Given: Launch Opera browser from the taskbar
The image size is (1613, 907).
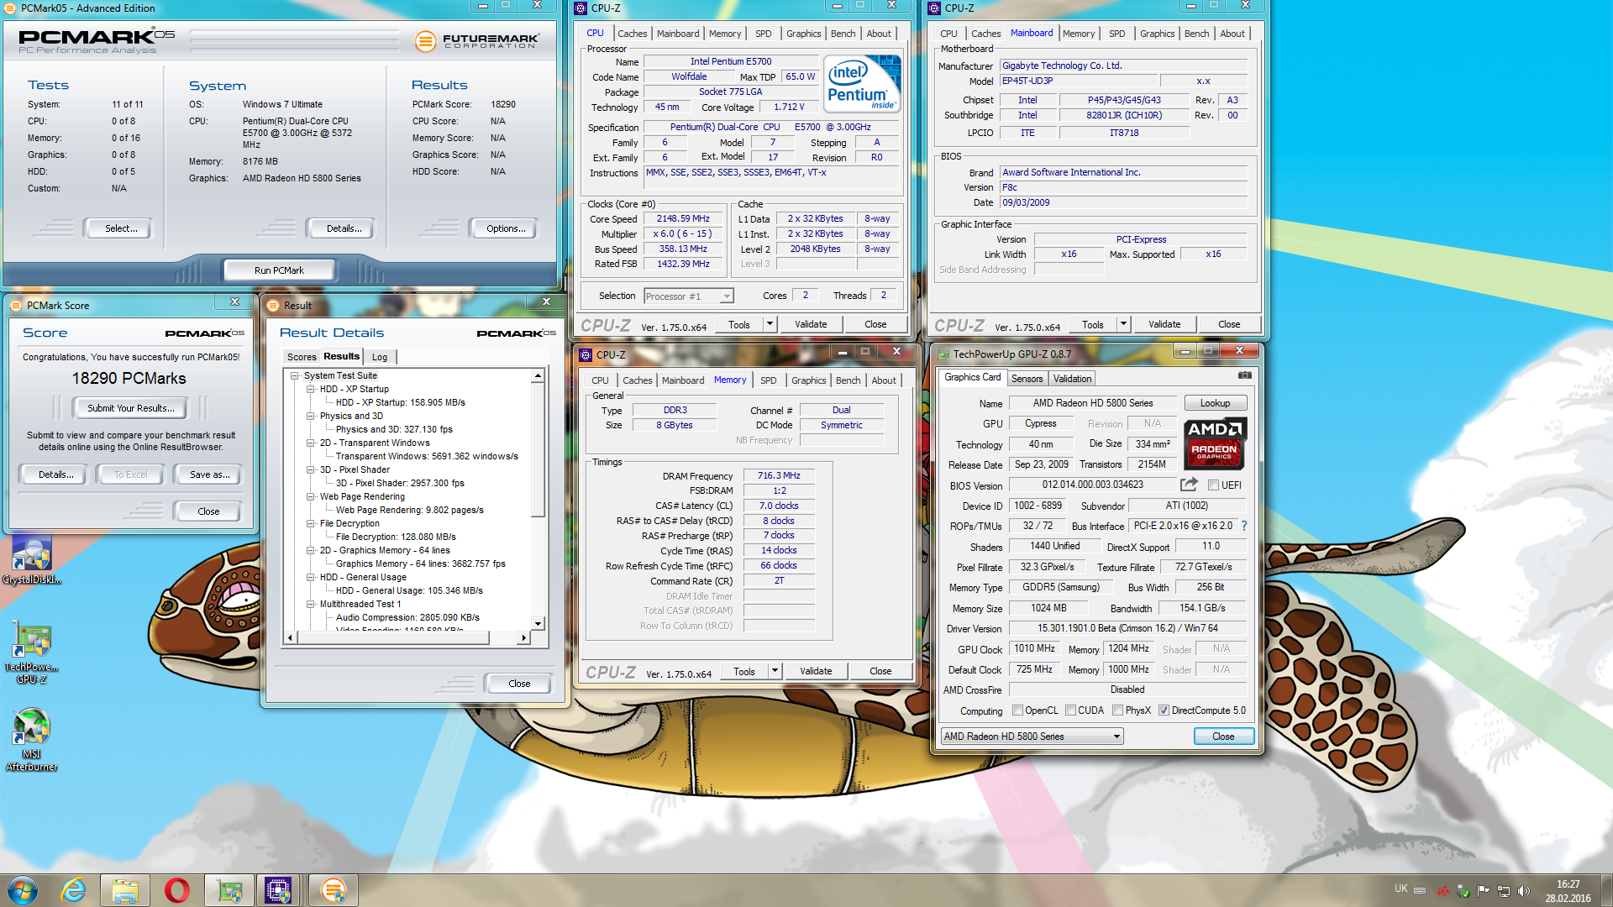Looking at the screenshot, I should pos(176,890).
